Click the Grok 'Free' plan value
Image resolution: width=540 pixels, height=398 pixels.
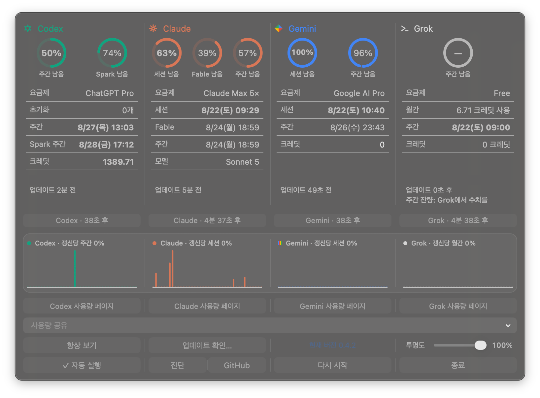pyautogui.click(x=502, y=93)
